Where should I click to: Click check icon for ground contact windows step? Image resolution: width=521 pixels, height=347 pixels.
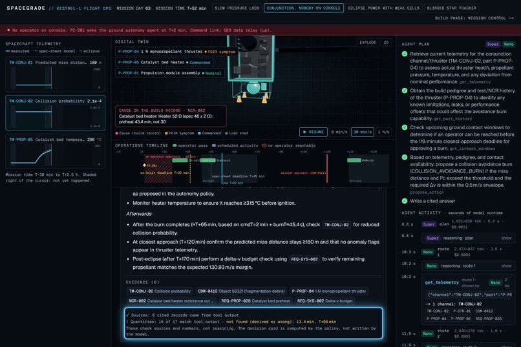coord(405,127)
